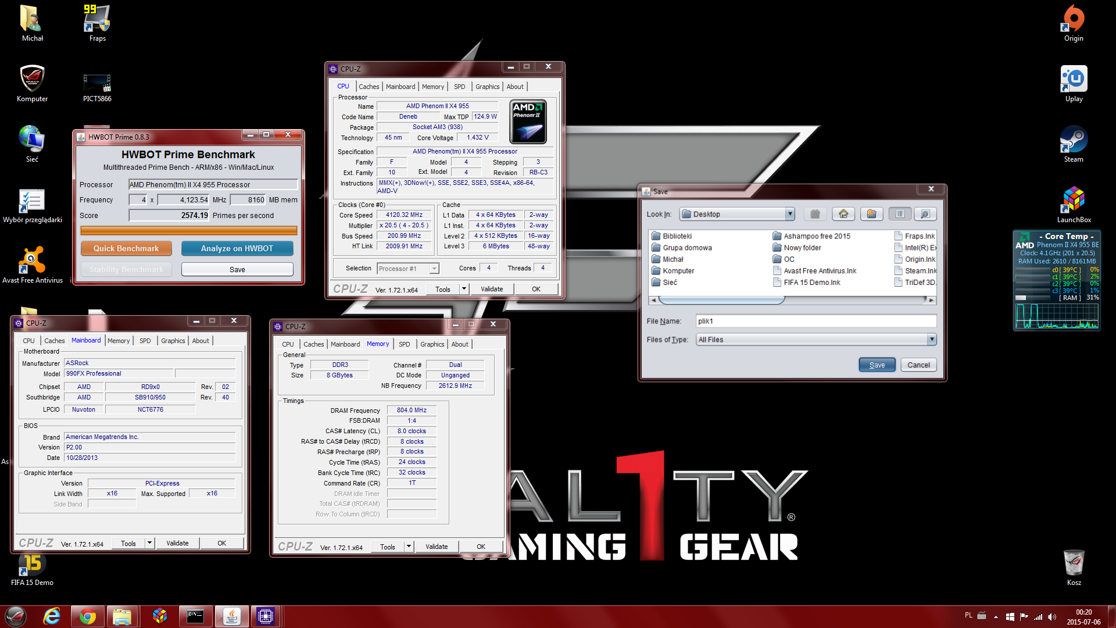The width and height of the screenshot is (1116, 628).
Task: Open the Start menu ROG orb
Action: (16, 616)
